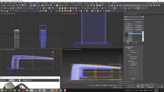
Task: Open the Modifiers menu
Action: pyautogui.click(x=31, y=3)
